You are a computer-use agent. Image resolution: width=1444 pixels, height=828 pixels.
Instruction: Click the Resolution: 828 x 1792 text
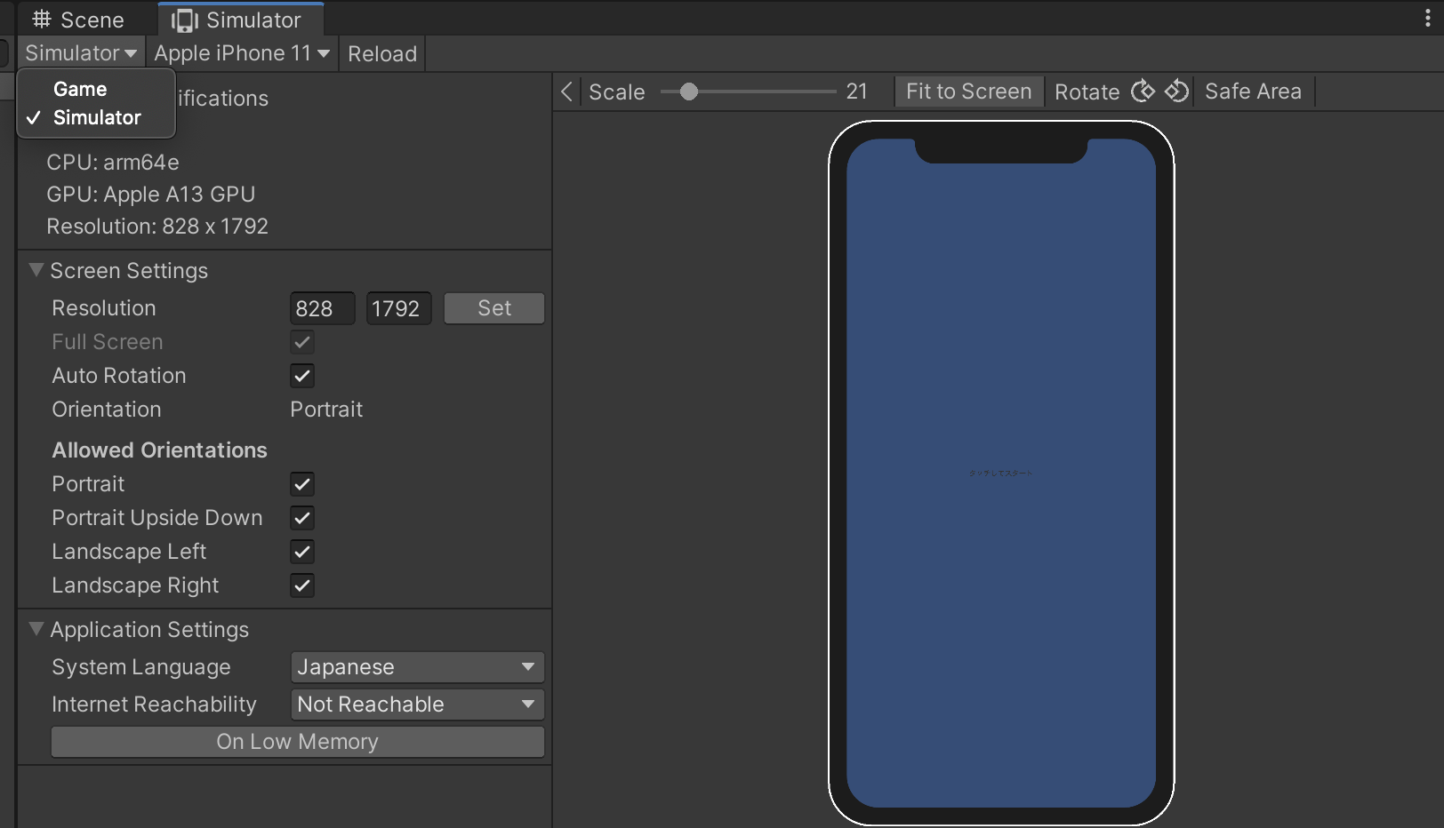click(x=157, y=227)
